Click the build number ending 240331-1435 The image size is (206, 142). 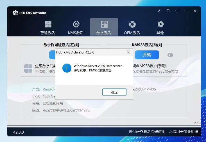[x=144, y=89]
